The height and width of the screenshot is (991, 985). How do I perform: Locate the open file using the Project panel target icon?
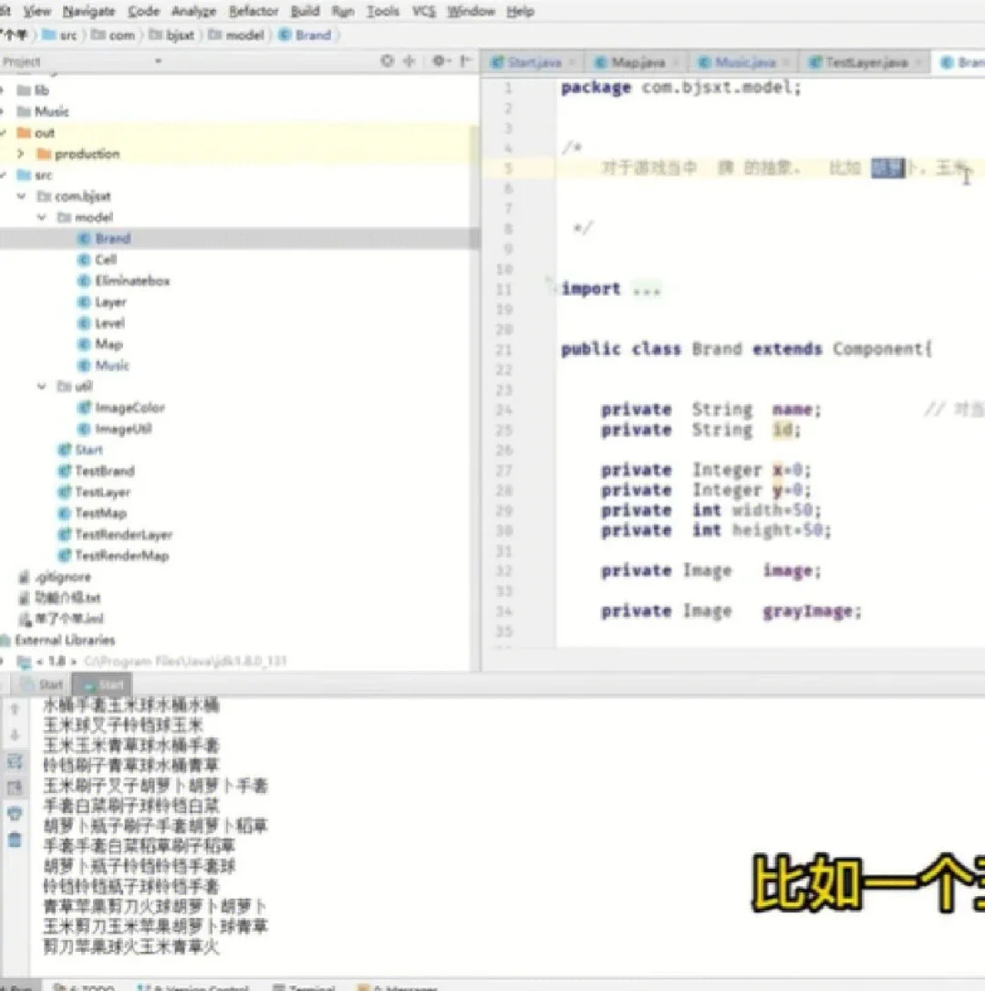[x=388, y=60]
